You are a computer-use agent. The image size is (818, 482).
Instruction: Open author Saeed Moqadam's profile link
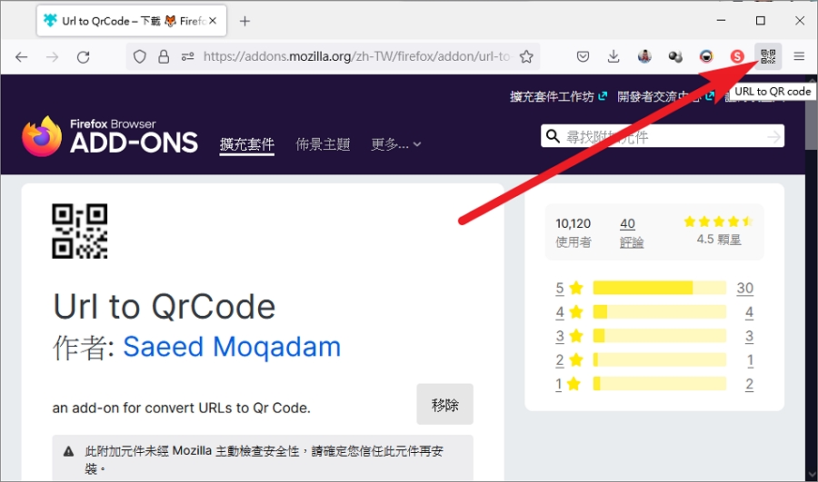coord(232,347)
